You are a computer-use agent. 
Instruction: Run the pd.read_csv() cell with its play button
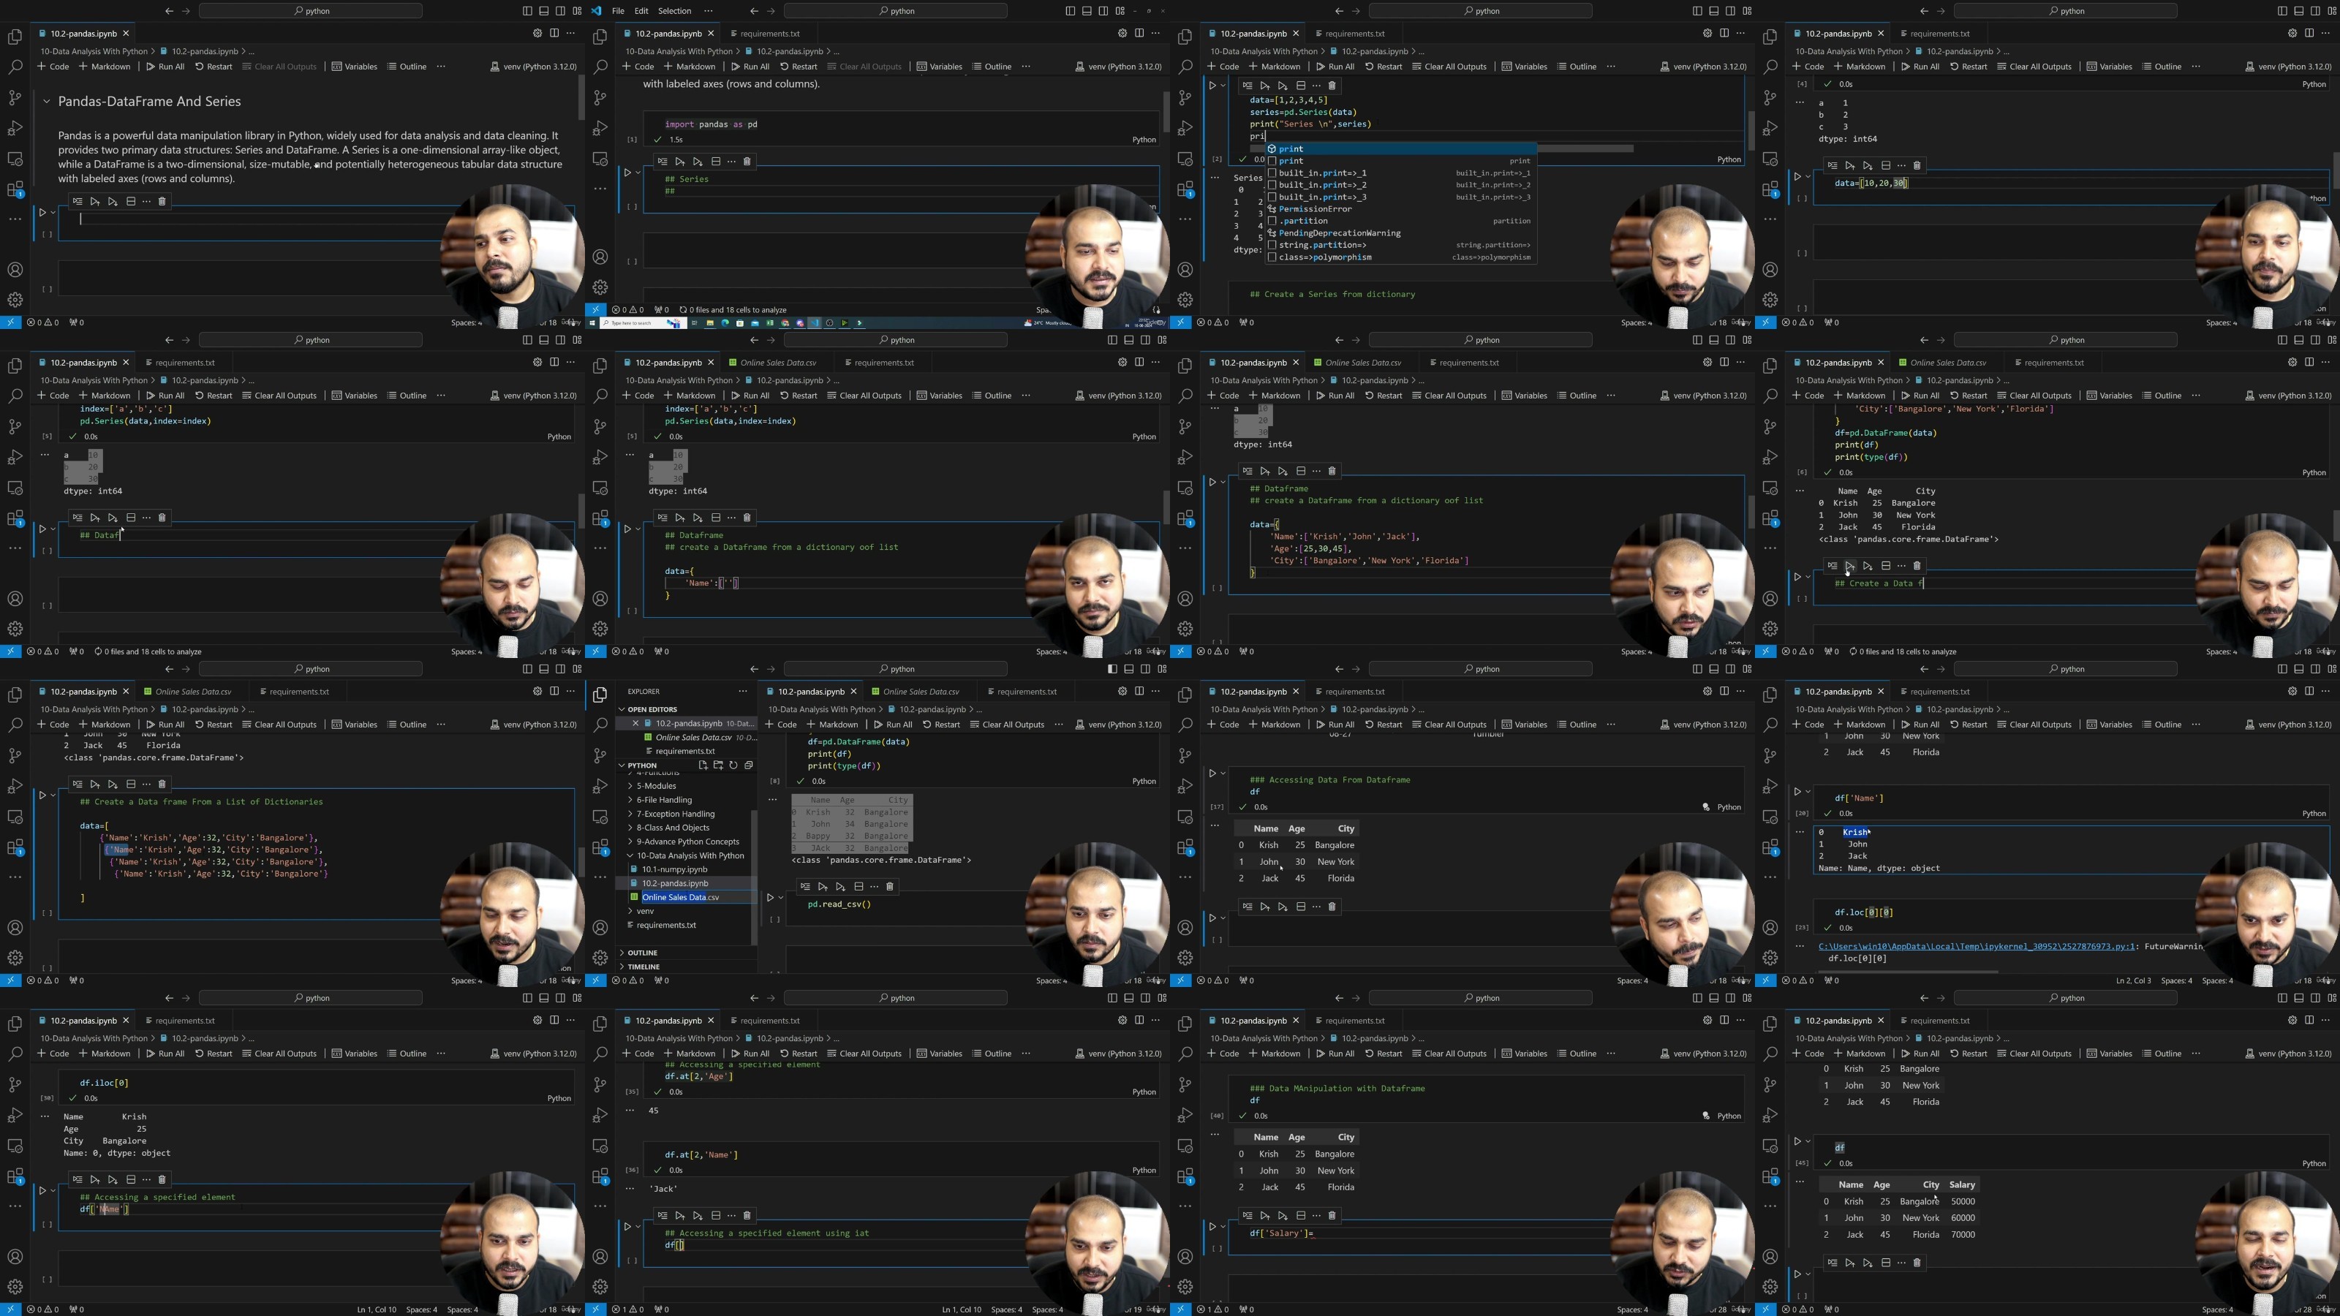[x=770, y=897]
